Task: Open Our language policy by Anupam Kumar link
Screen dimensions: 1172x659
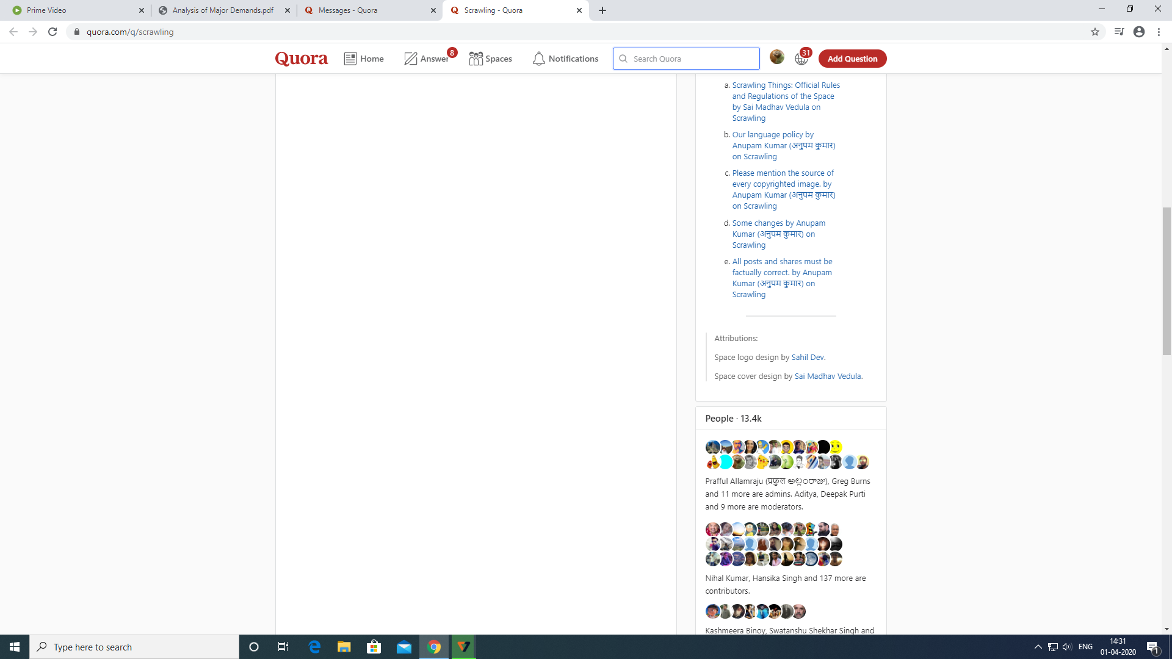Action: click(x=784, y=145)
